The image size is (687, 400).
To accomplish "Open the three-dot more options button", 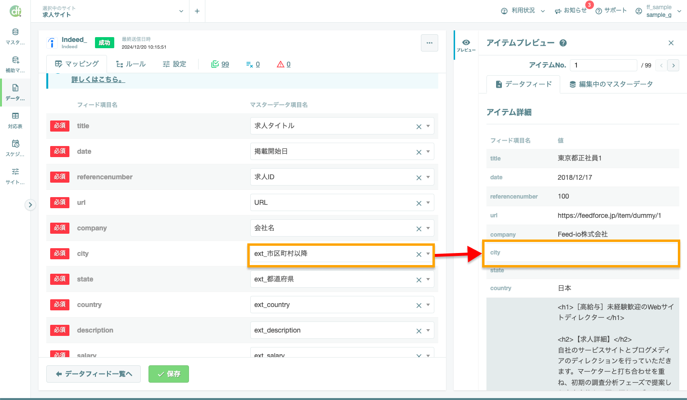I will click(430, 43).
